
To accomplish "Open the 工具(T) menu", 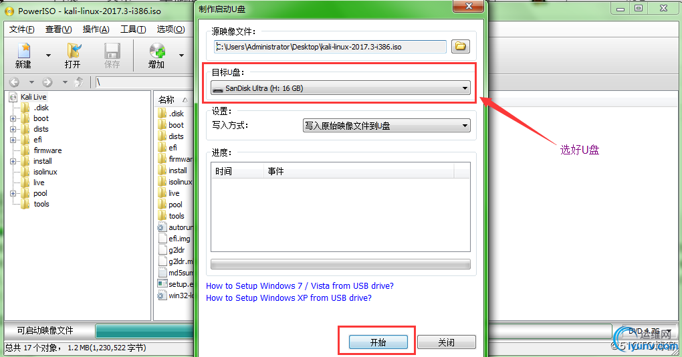I will point(133,29).
